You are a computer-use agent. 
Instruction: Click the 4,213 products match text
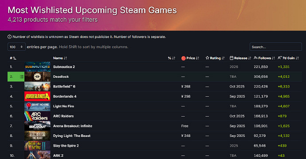coord(53,19)
